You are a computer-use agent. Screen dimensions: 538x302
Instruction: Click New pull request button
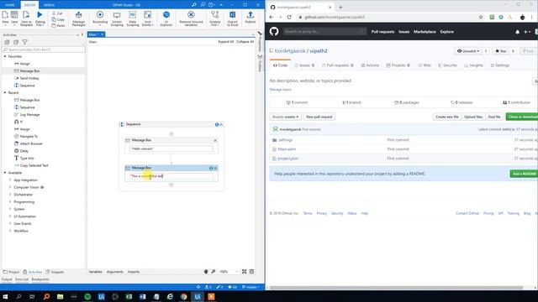coord(319,117)
